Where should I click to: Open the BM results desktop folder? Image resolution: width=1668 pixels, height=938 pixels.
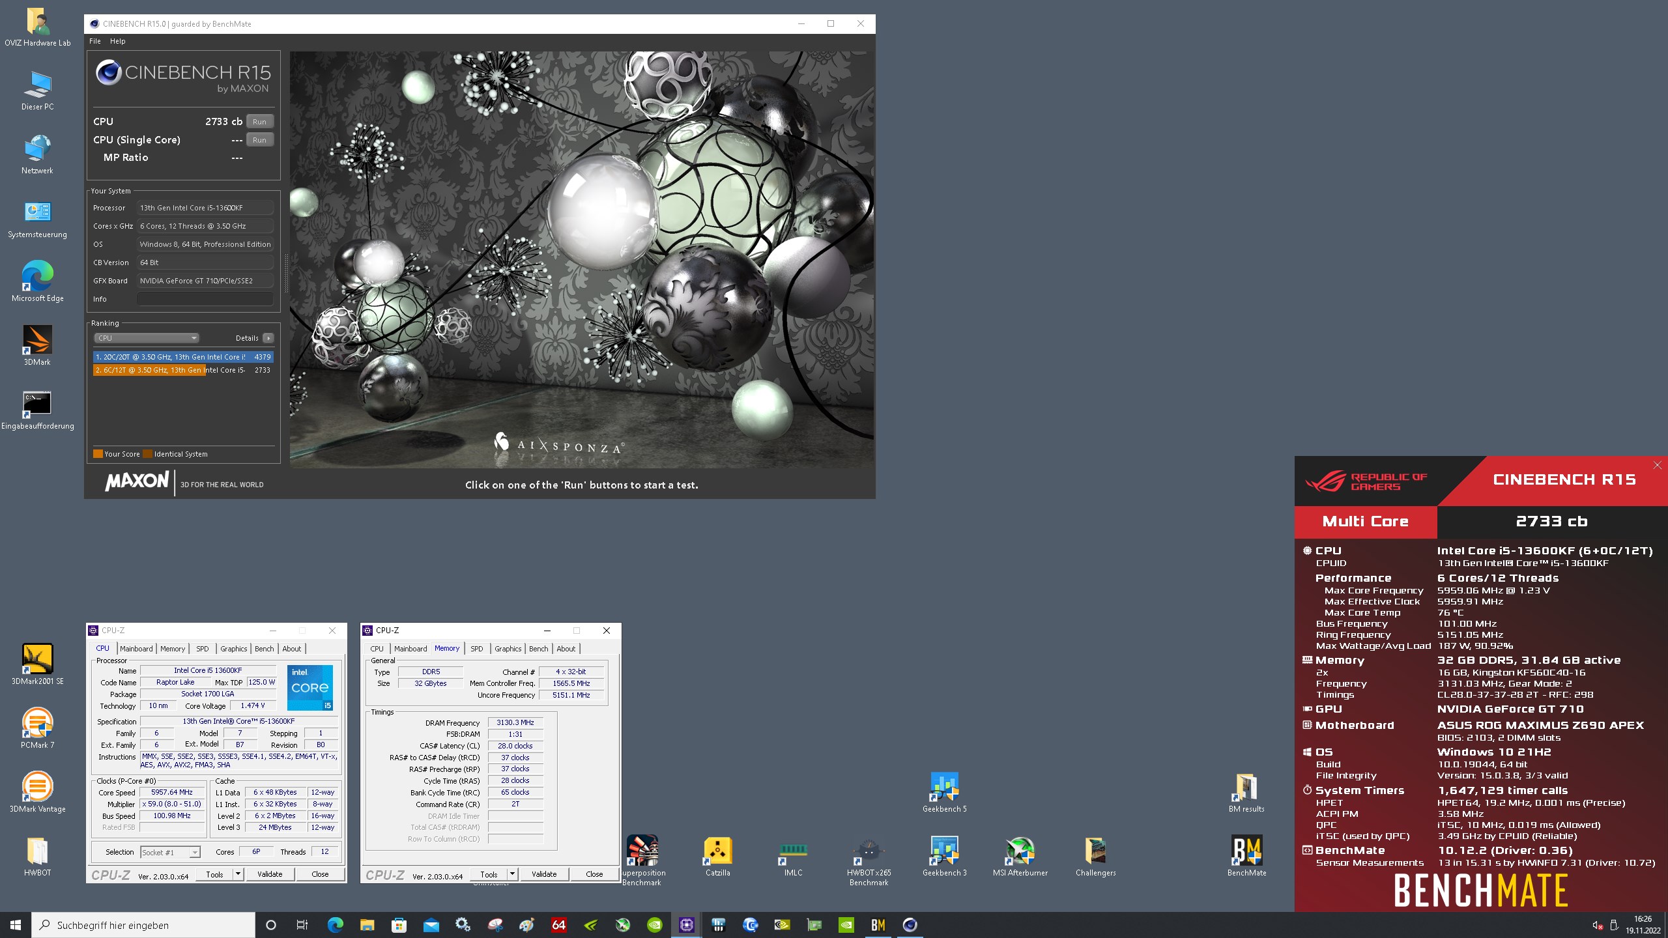(x=1246, y=791)
